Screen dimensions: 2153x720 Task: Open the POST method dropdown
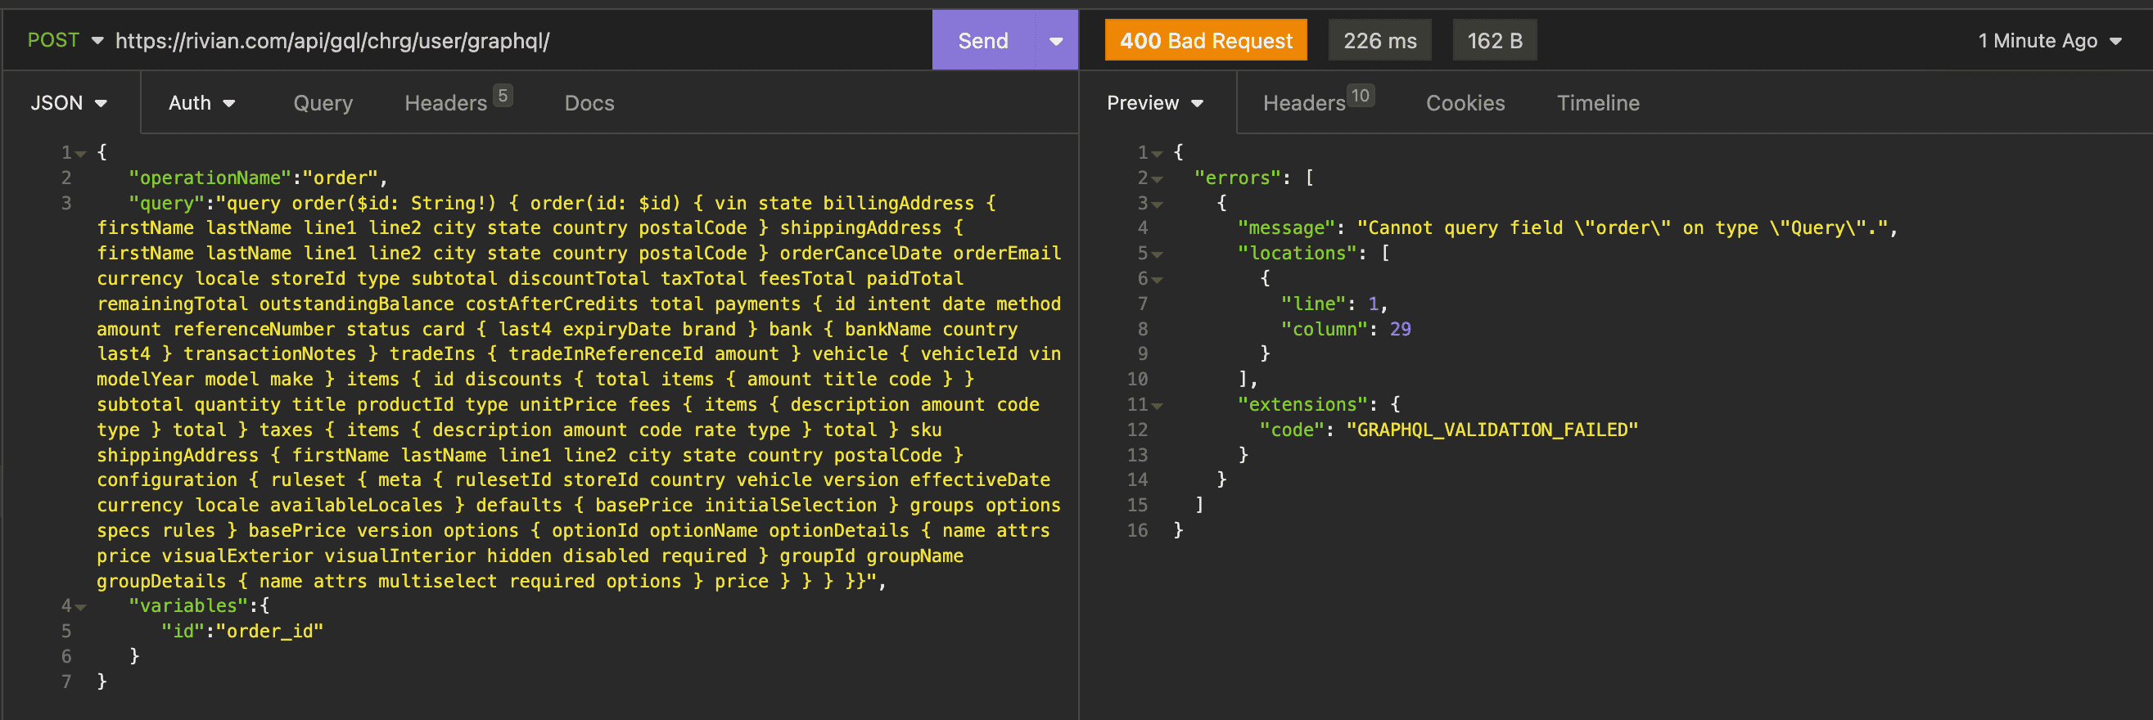pyautogui.click(x=65, y=40)
